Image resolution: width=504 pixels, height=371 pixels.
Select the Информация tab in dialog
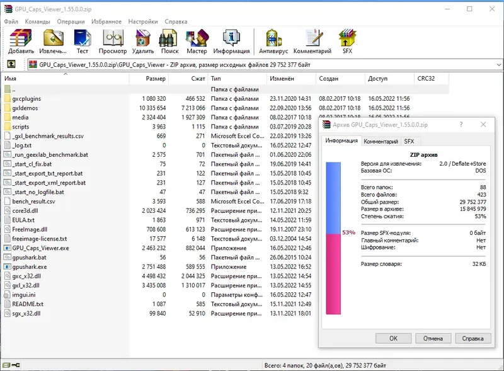tap(341, 141)
